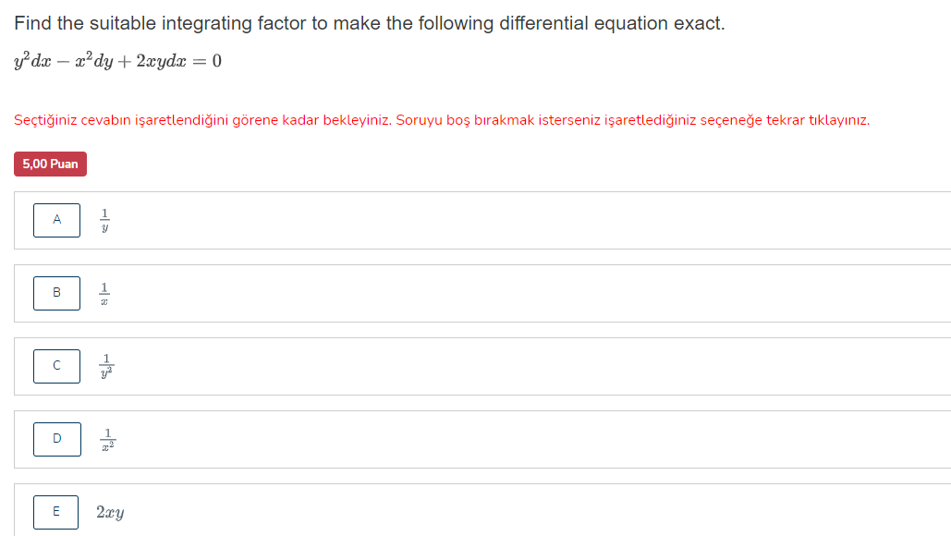This screenshot has width=951, height=536.
Task: Click the row containing option C
Action: pyautogui.click(x=462, y=366)
